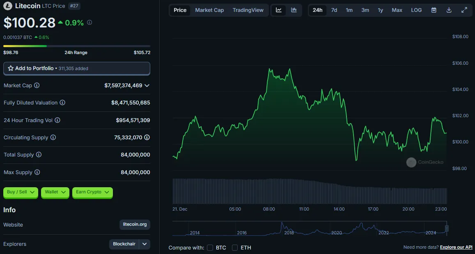Select the 1m time range
Viewport: 475px width, 254px height.
[x=349, y=10]
